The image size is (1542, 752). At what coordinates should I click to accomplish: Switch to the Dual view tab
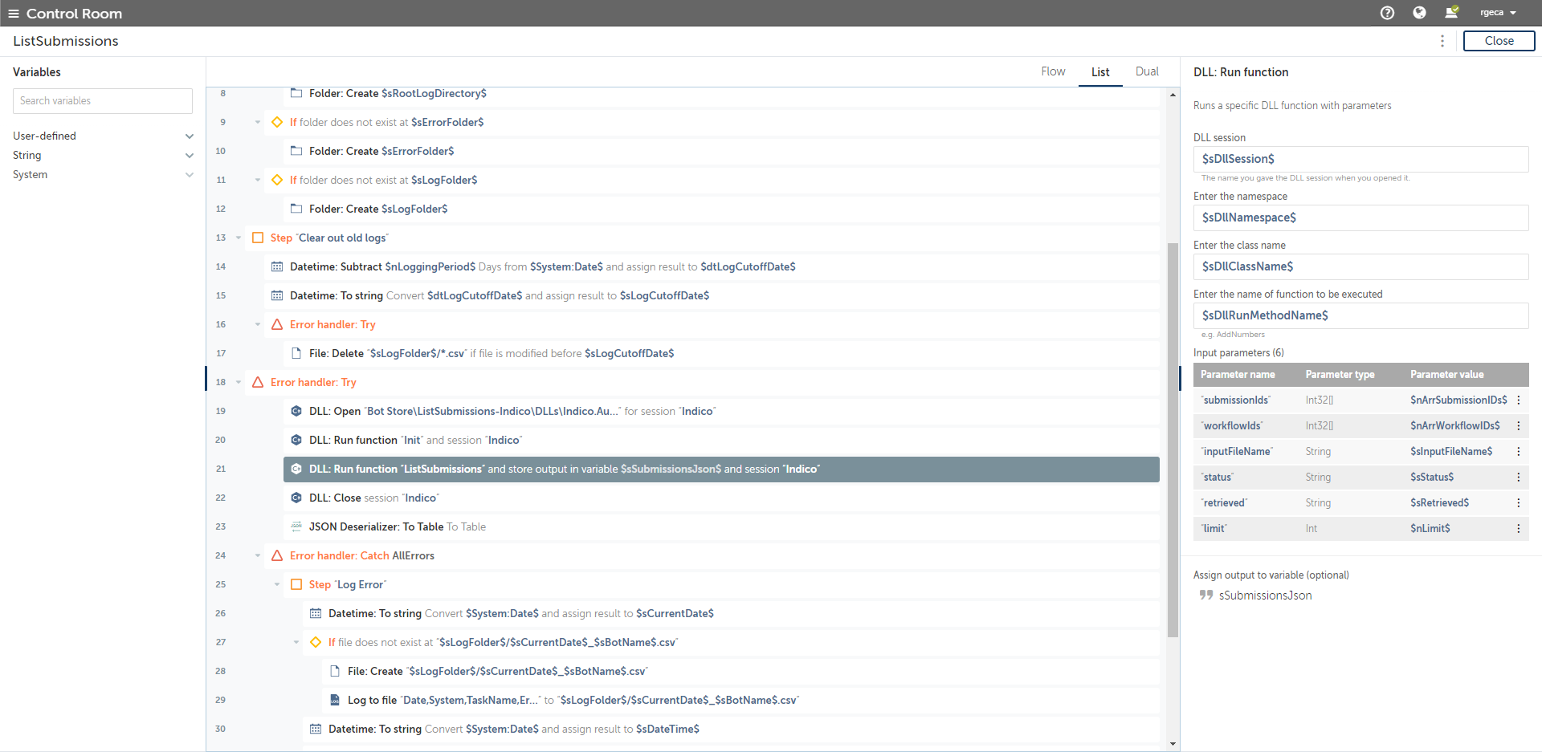click(1147, 71)
